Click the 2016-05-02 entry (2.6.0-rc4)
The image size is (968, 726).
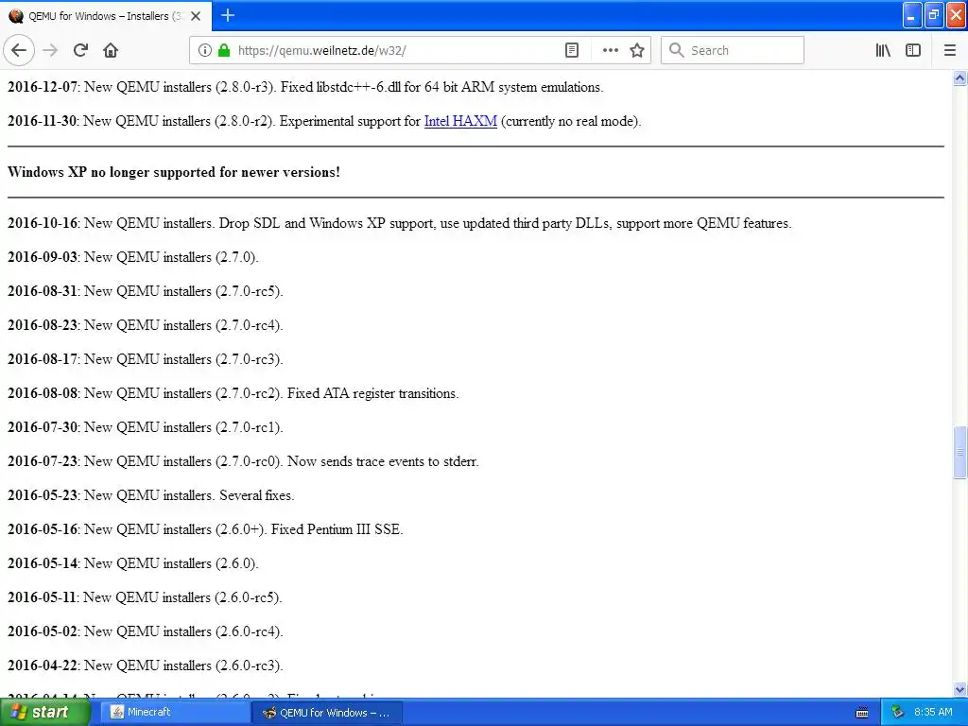(145, 631)
